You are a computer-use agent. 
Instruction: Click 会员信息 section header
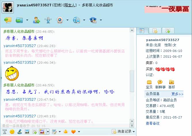[153, 94]
